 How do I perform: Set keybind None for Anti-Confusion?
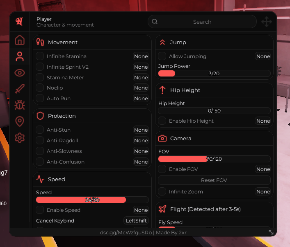click(x=141, y=162)
